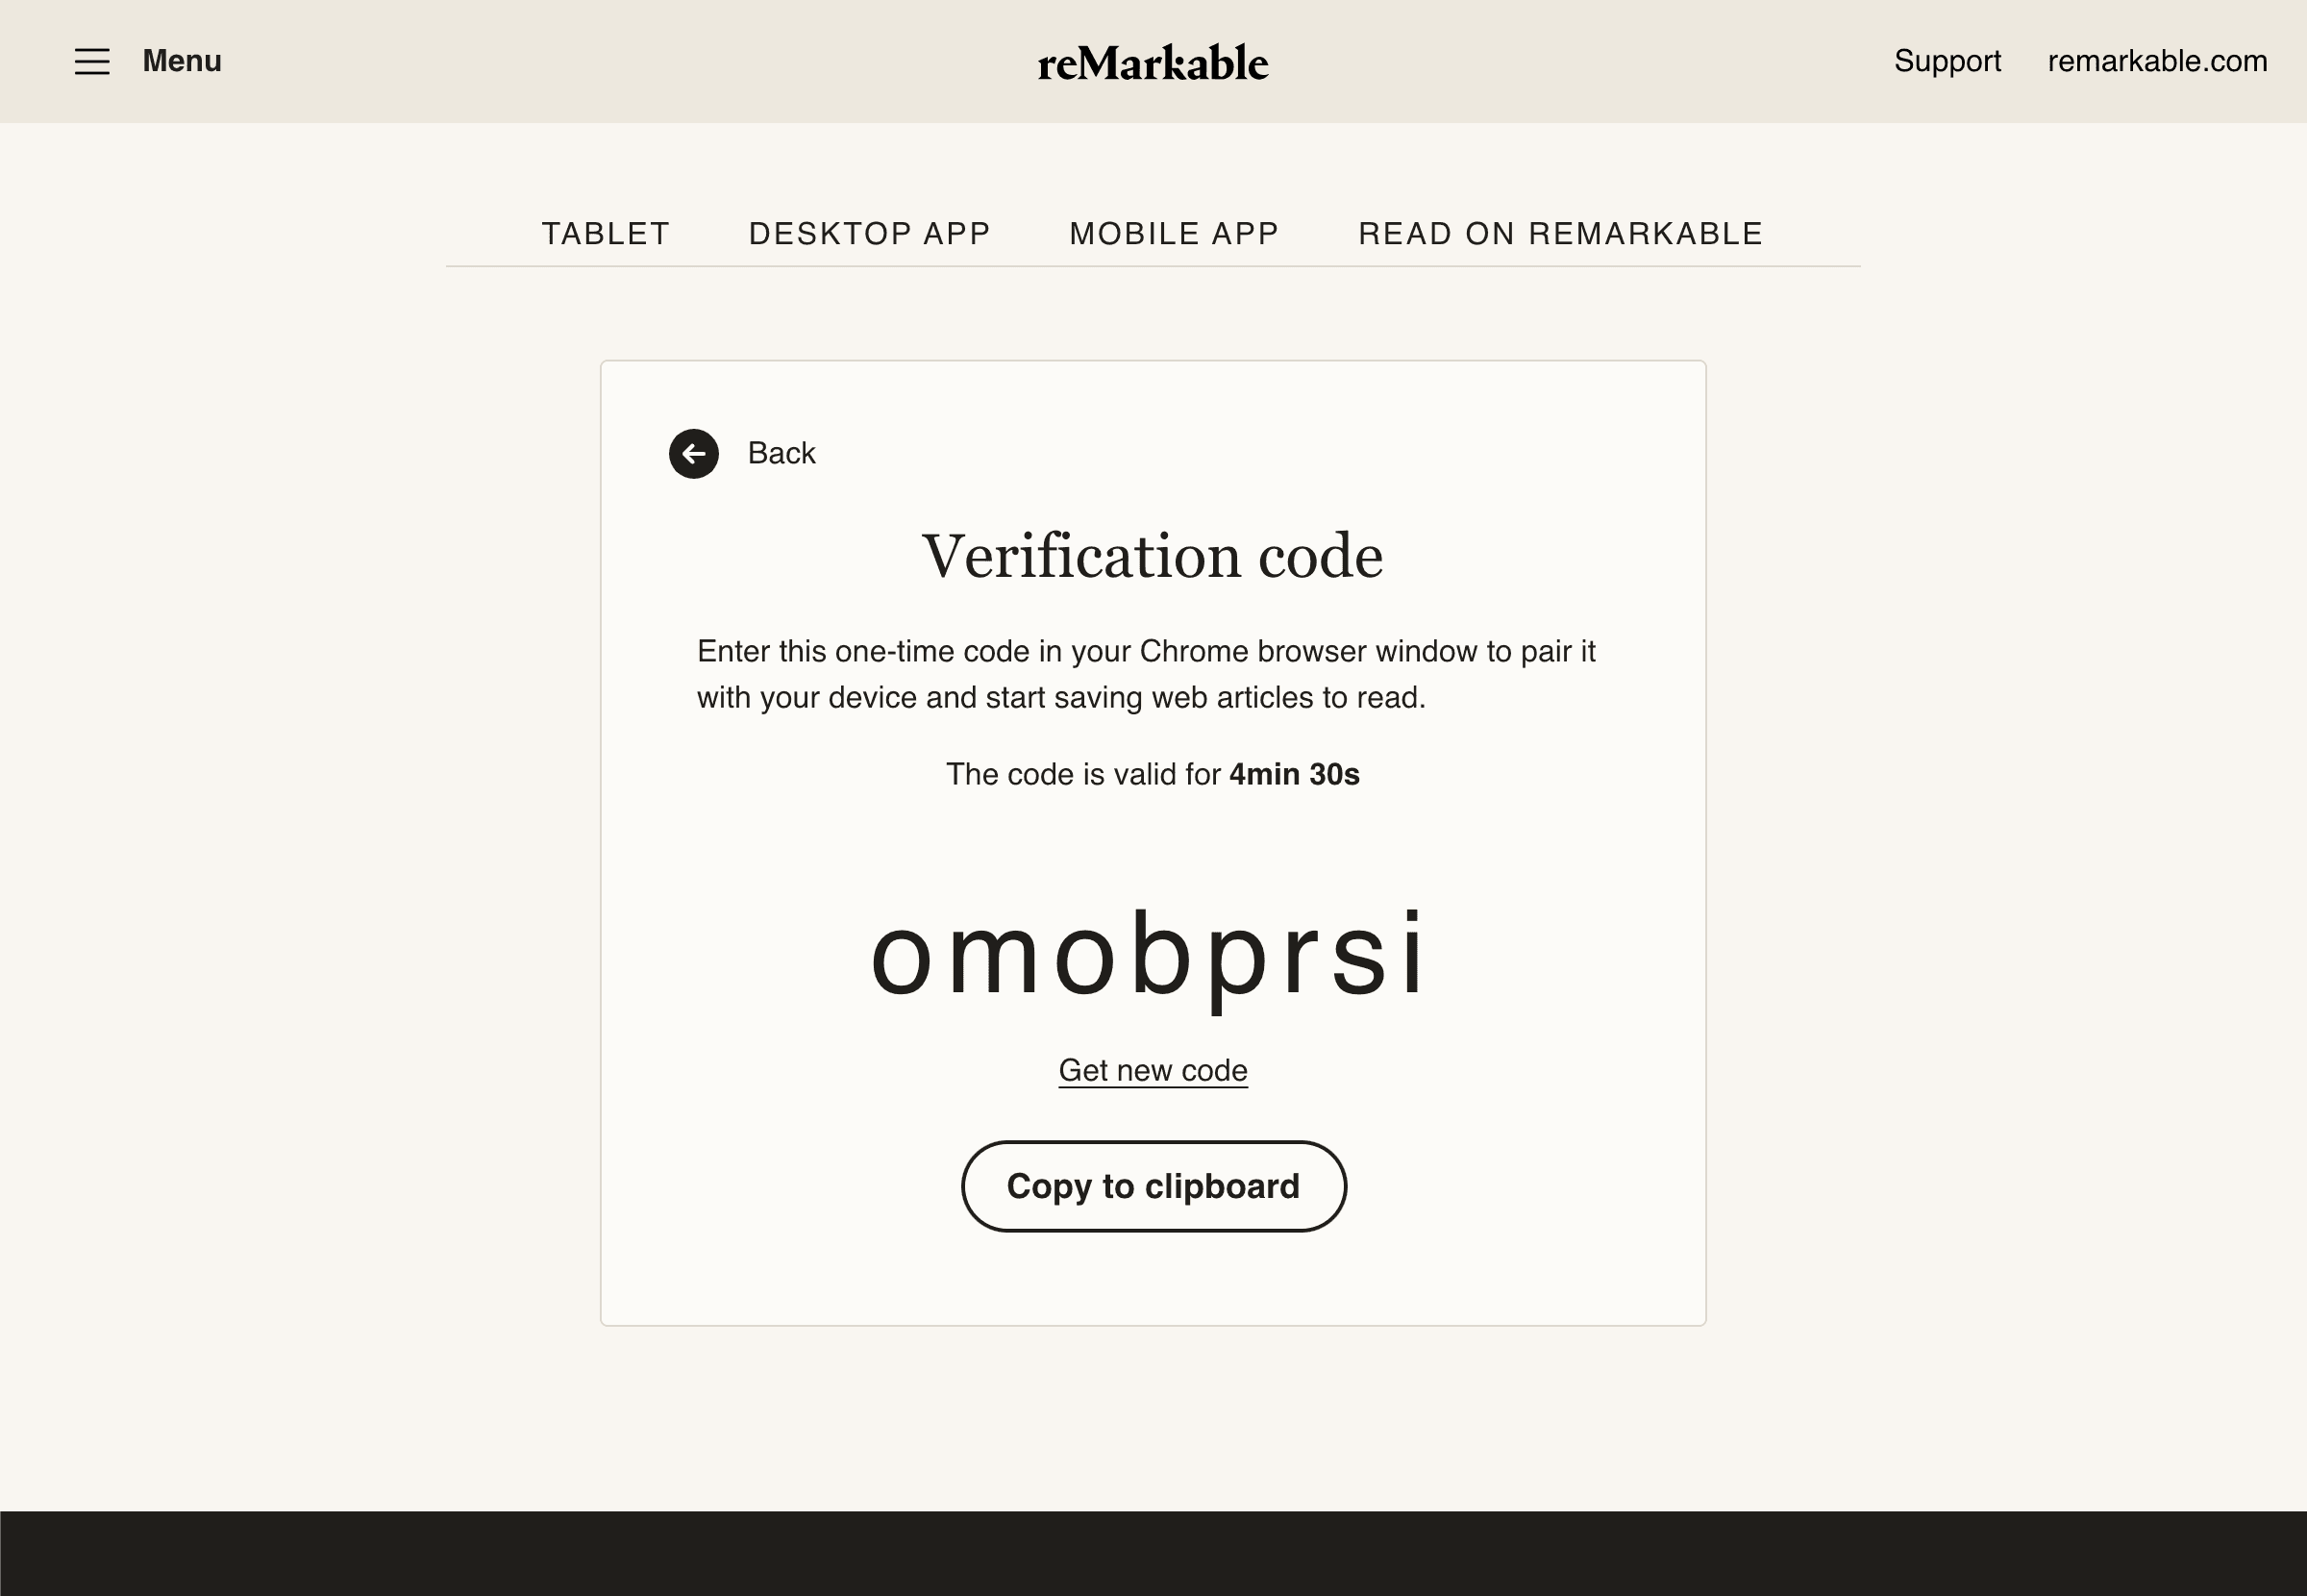Image resolution: width=2307 pixels, height=1596 pixels.
Task: Open the Support link
Action: point(1947,61)
